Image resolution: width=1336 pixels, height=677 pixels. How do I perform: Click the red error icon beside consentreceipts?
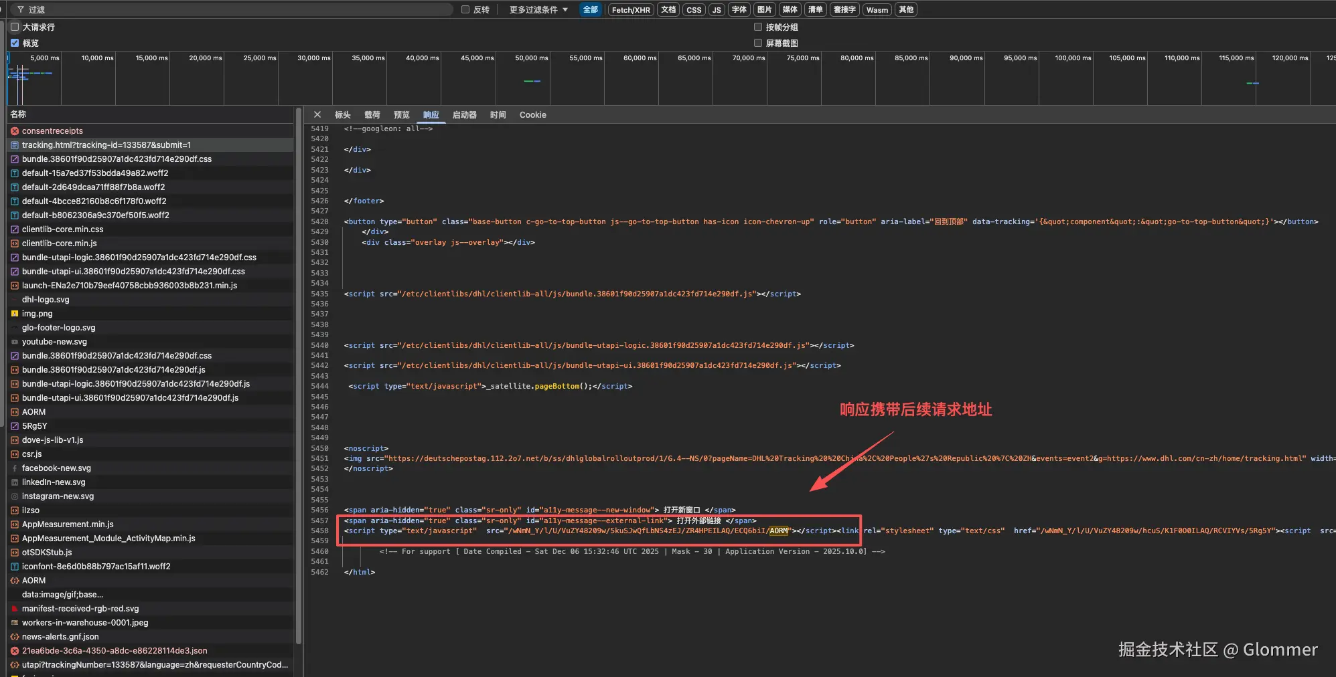click(15, 131)
